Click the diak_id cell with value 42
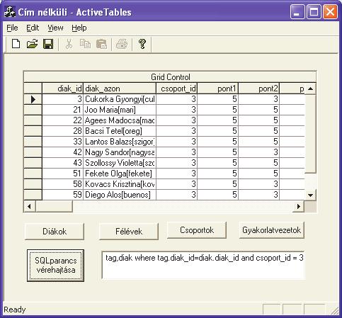Image resolution: width=342 pixels, height=318 pixels. [62, 152]
